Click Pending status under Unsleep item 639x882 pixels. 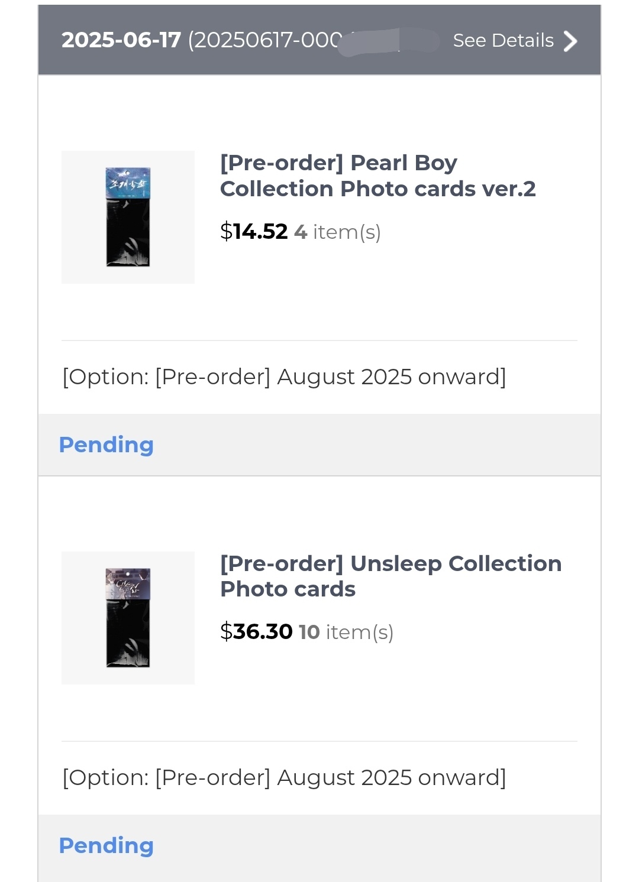106,845
